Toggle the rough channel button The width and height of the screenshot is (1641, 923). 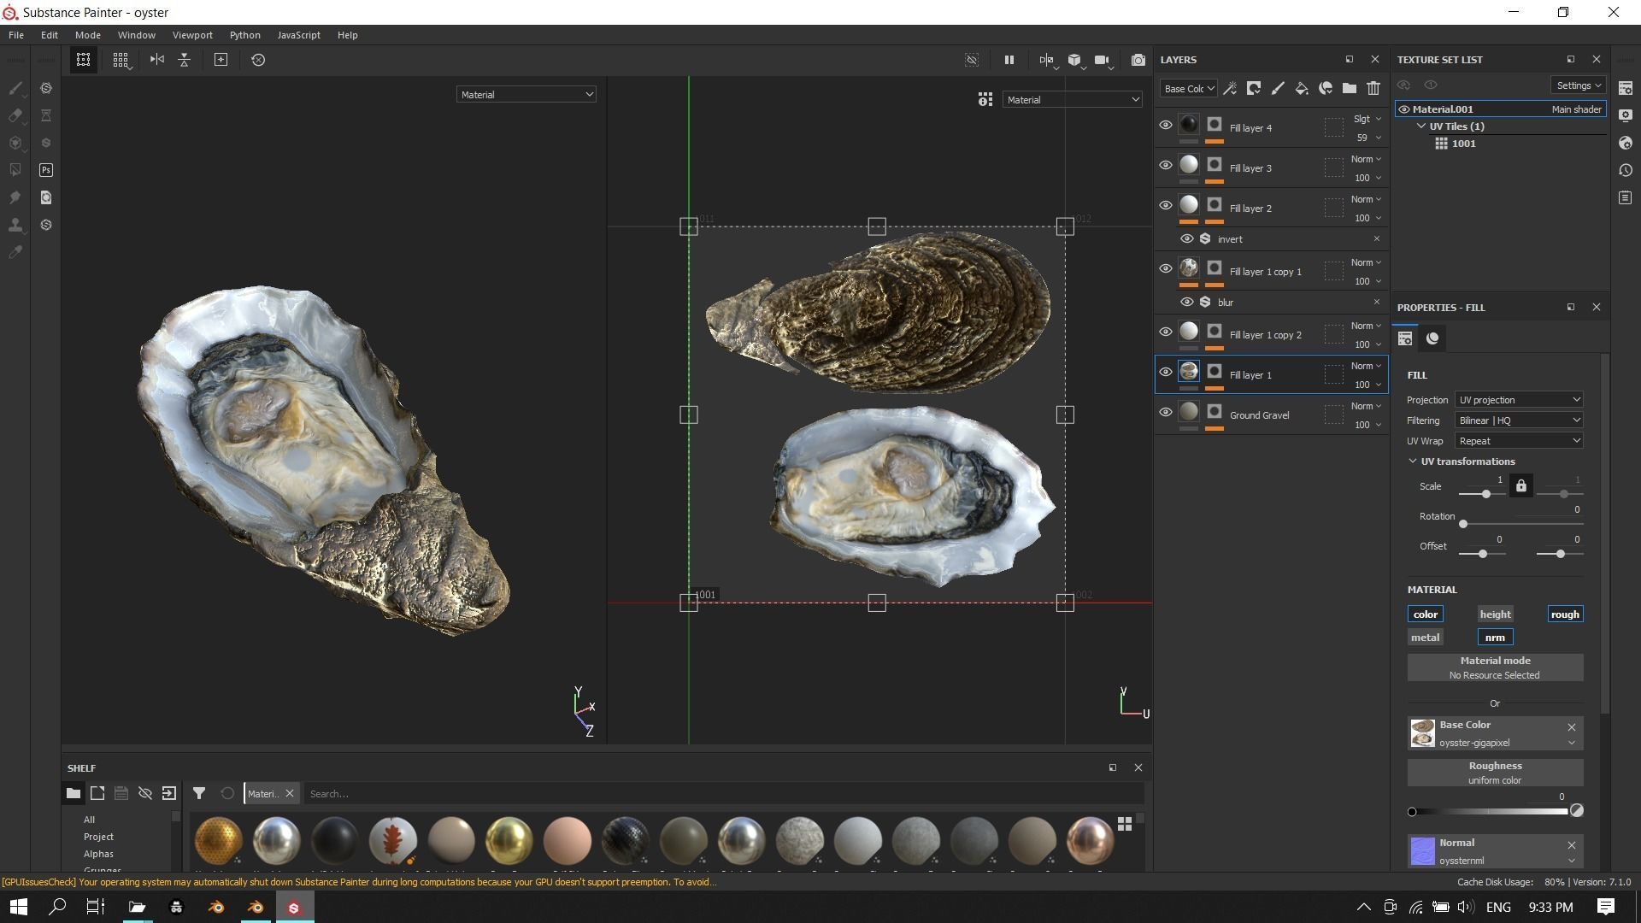pos(1565,614)
